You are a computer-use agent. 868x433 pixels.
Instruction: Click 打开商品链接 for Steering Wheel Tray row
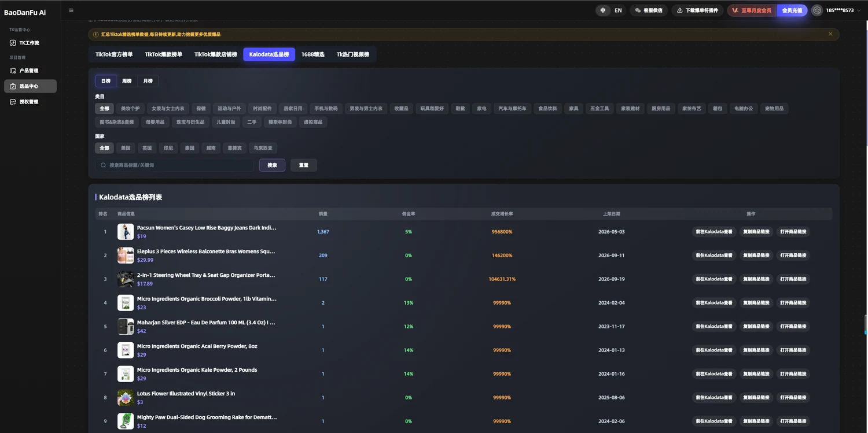coord(793,279)
